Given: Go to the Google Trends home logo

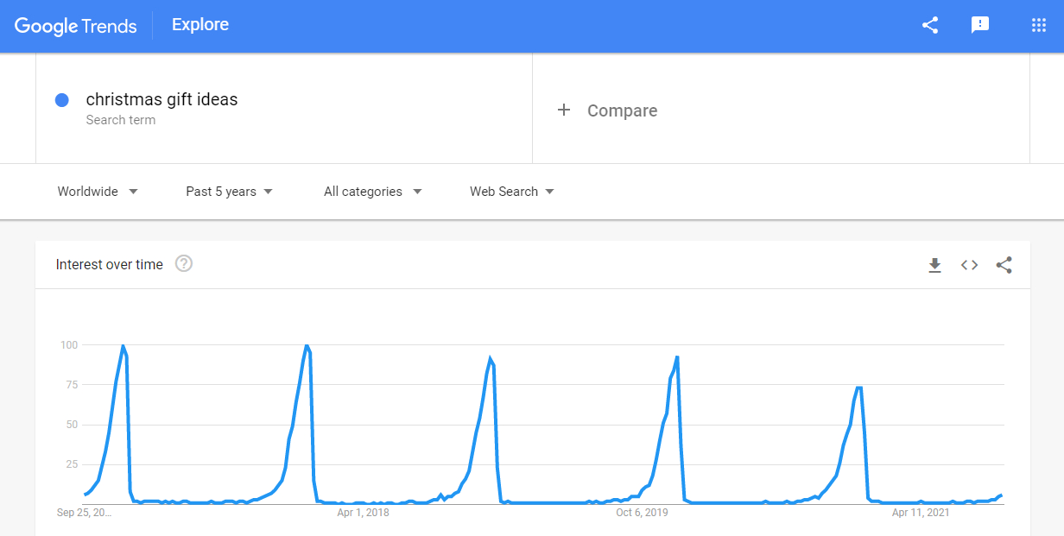Looking at the screenshot, I should (x=76, y=26).
